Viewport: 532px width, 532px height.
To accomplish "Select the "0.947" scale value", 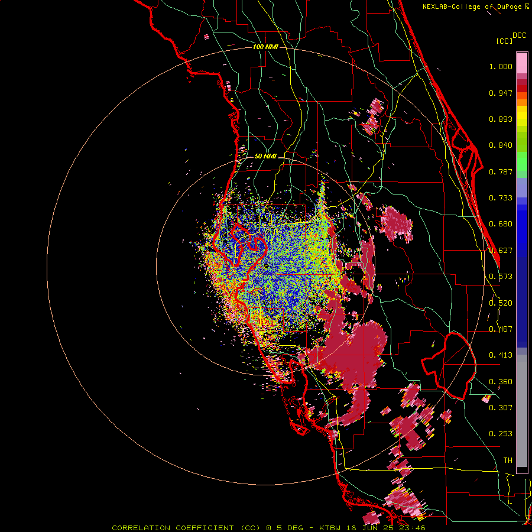I will (x=501, y=93).
